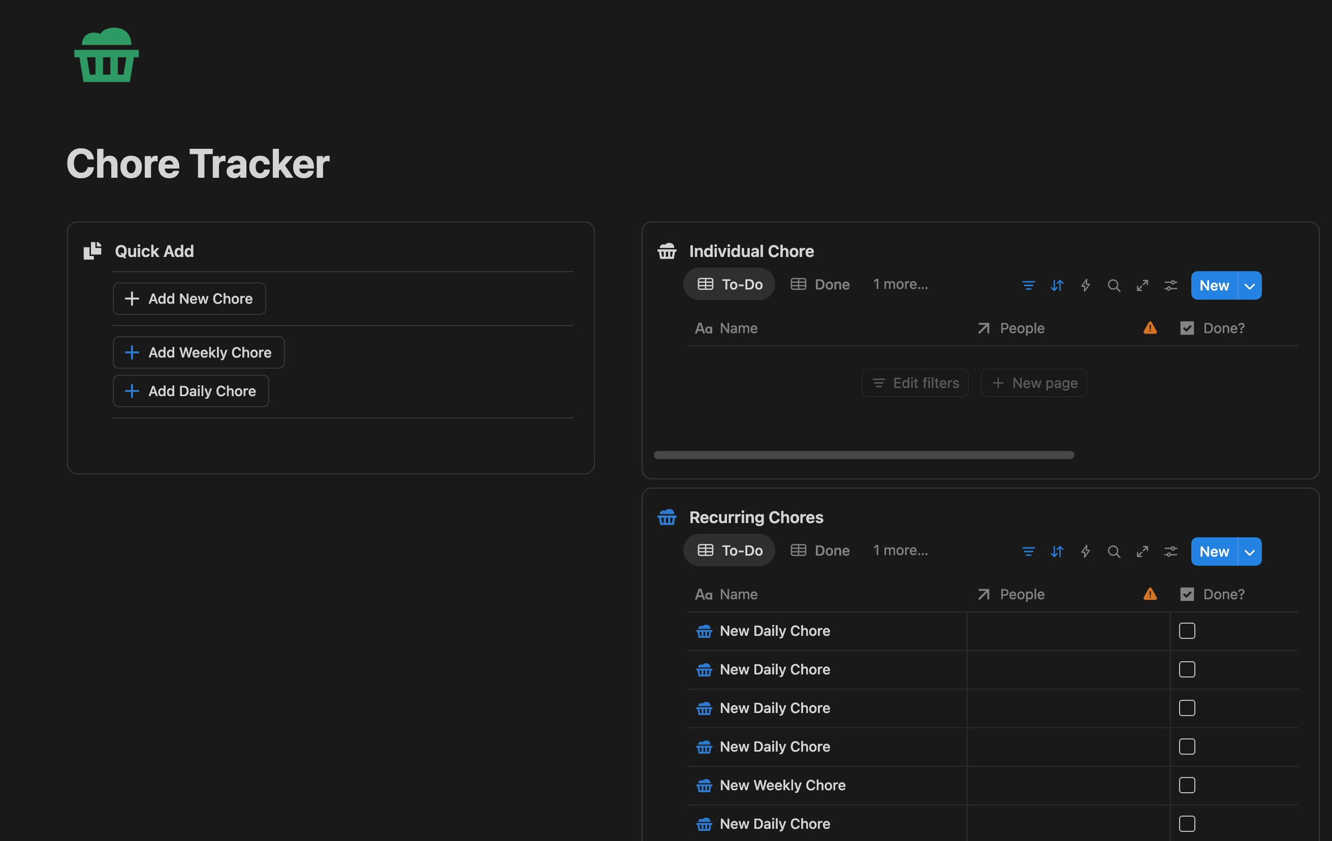
Task: Expand Individual Chore database to full page
Action: 1143,285
